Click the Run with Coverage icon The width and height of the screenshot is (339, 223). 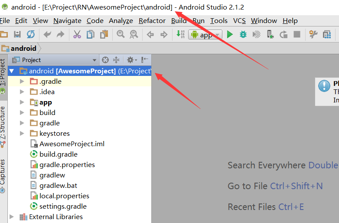point(257,34)
